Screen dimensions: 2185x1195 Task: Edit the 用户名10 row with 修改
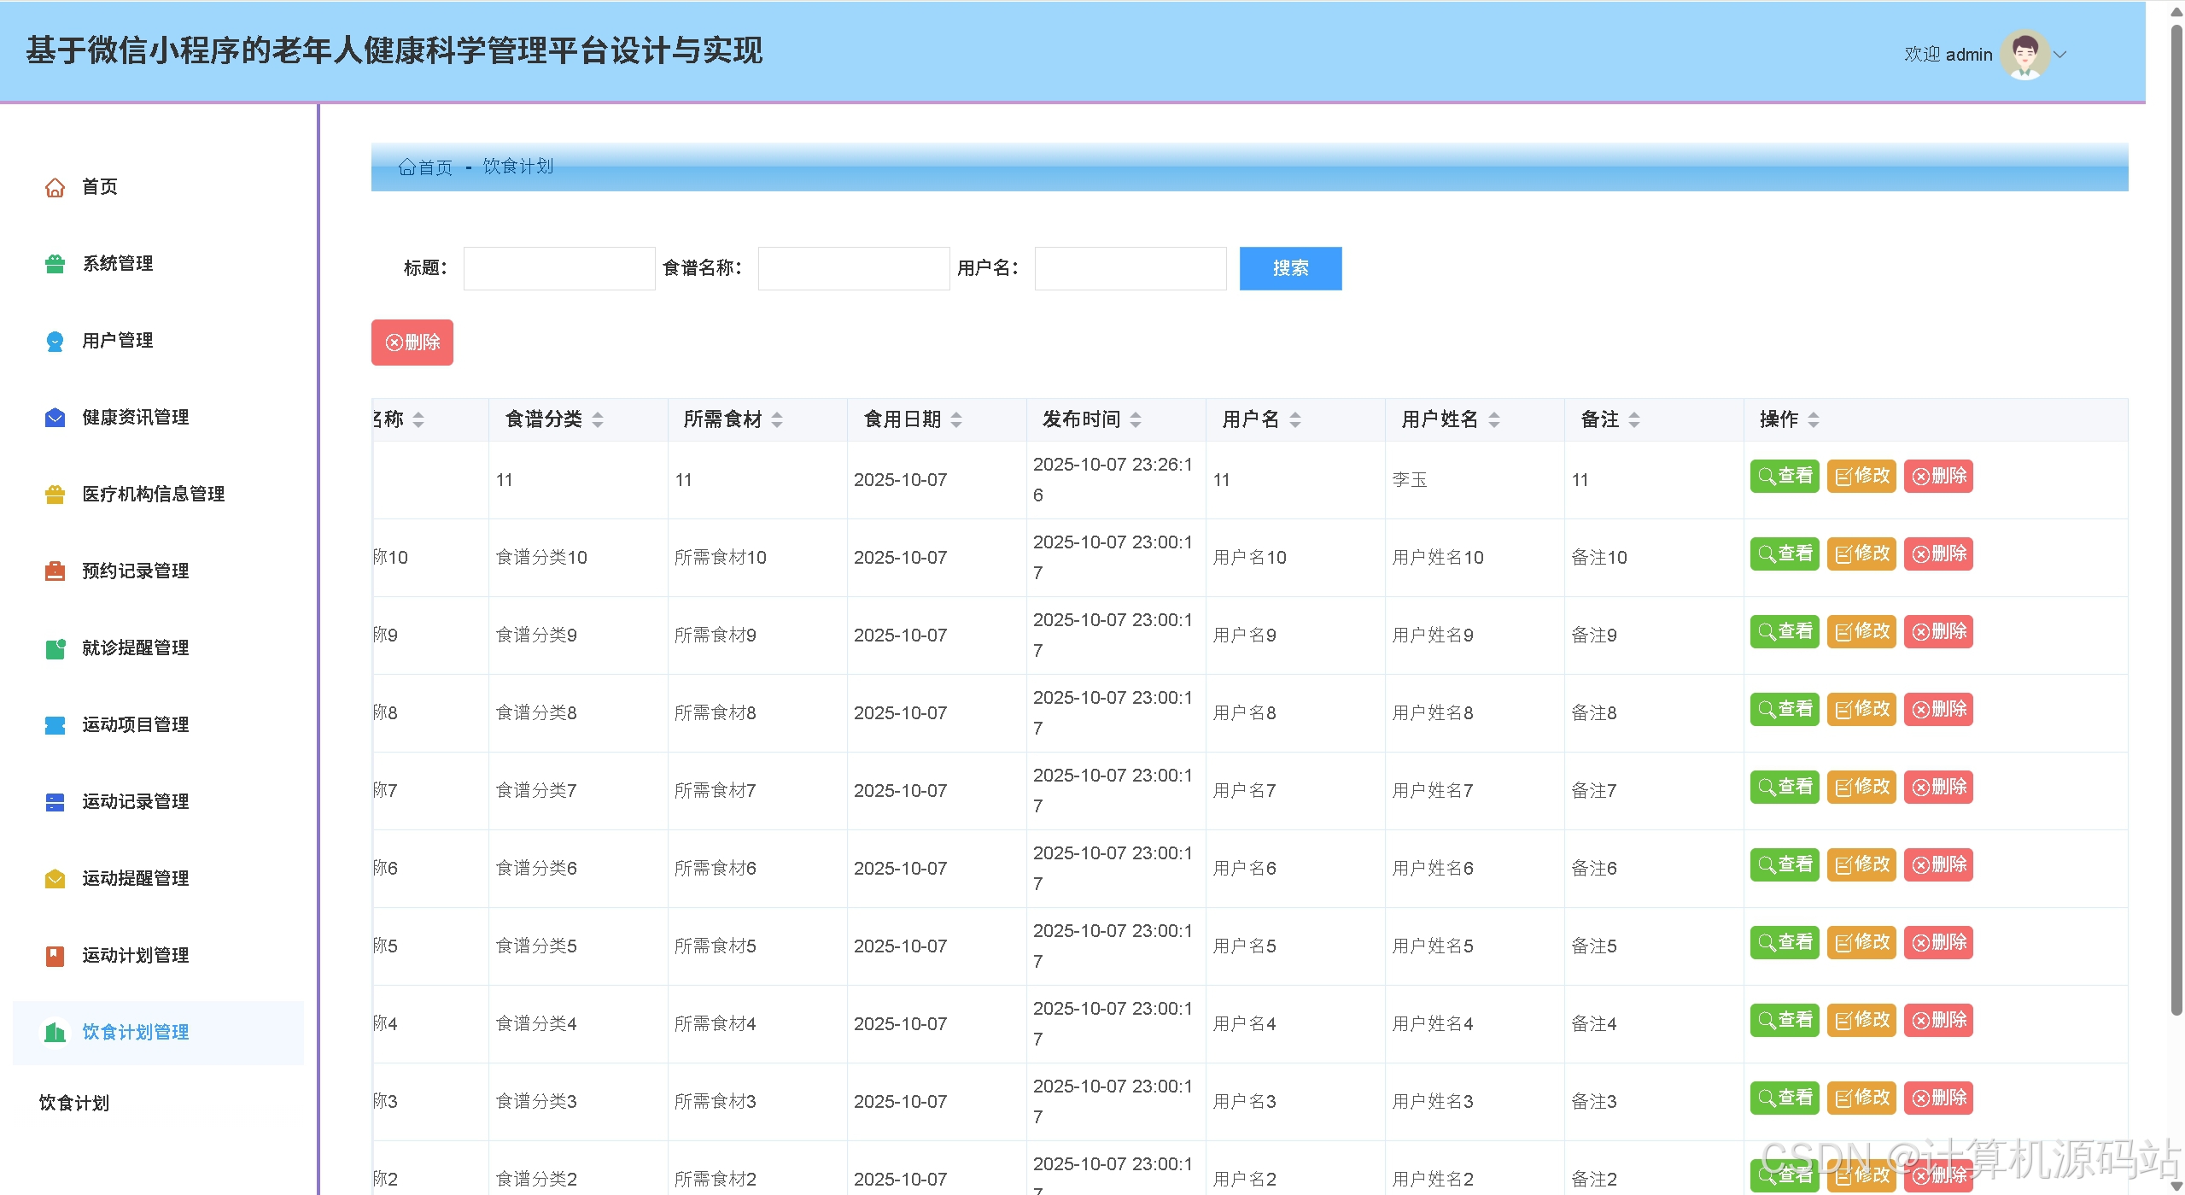coord(1861,554)
